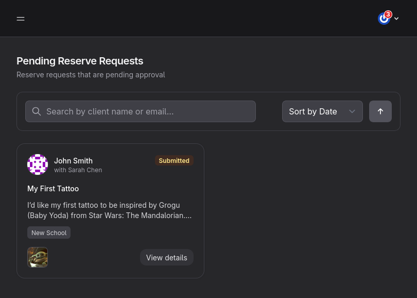Screen dimensions: 417x298
Task: Click John Smith's name link
Action: [73, 160]
